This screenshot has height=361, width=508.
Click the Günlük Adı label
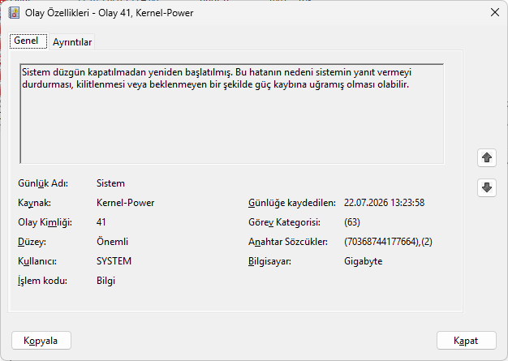[x=43, y=183]
